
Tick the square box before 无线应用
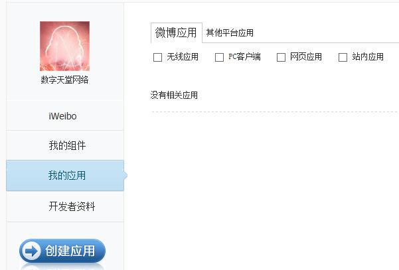pyautogui.click(x=157, y=57)
